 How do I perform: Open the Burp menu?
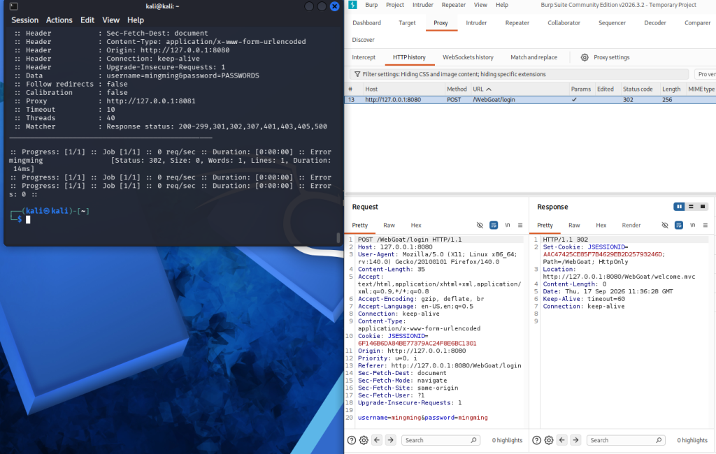pos(371,5)
